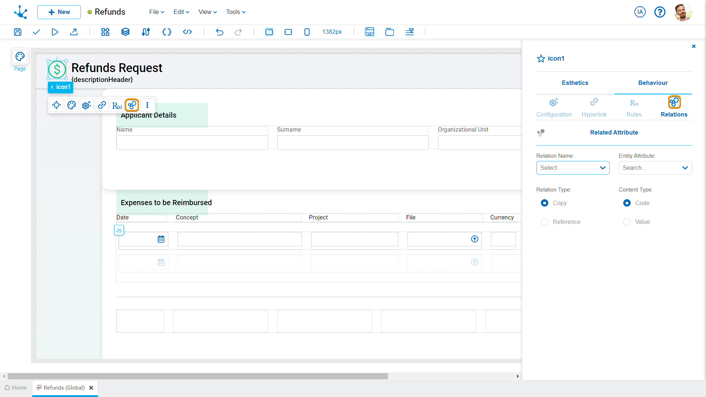Click the link/chain icon on icon1 toolbar
This screenshot has height=397, width=706.
(101, 105)
